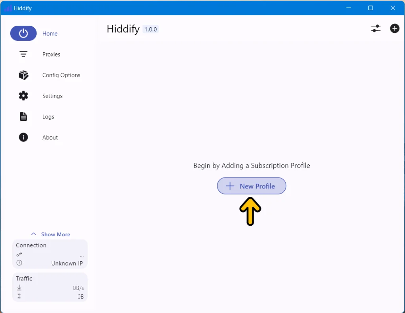View Logs via the document icon
This screenshot has height=313, width=405.
[x=23, y=117]
